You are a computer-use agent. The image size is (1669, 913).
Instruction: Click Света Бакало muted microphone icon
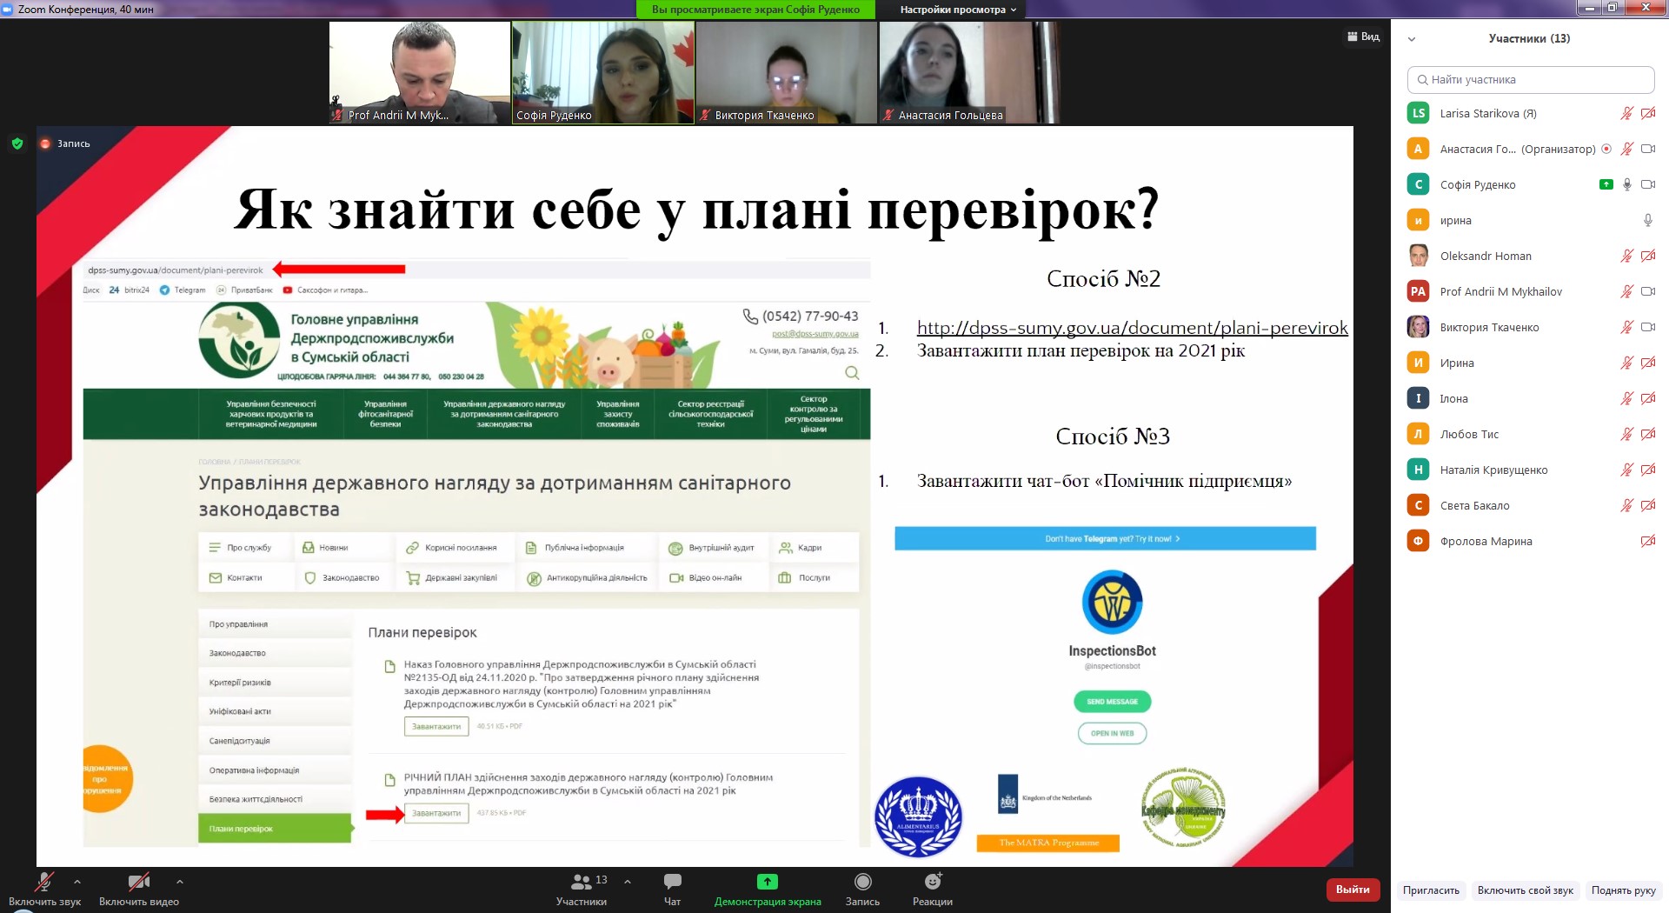1626,506
